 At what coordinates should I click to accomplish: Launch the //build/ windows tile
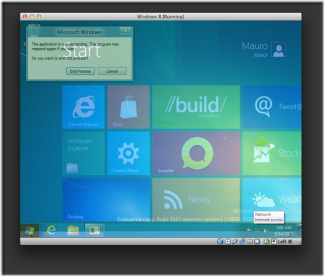(x=196, y=107)
